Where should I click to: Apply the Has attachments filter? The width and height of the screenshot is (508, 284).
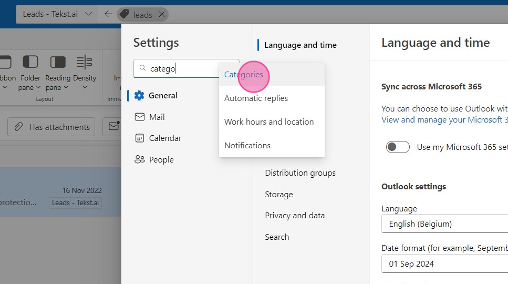51,127
